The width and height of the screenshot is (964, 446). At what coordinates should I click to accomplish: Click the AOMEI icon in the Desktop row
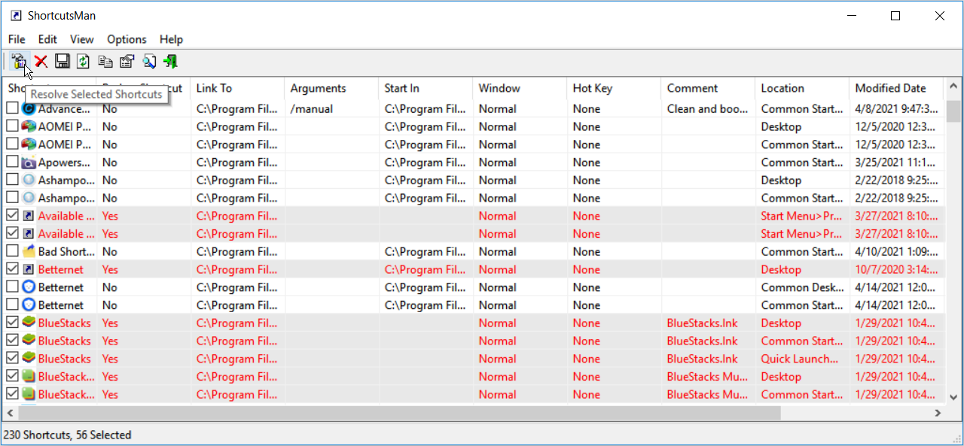[29, 126]
